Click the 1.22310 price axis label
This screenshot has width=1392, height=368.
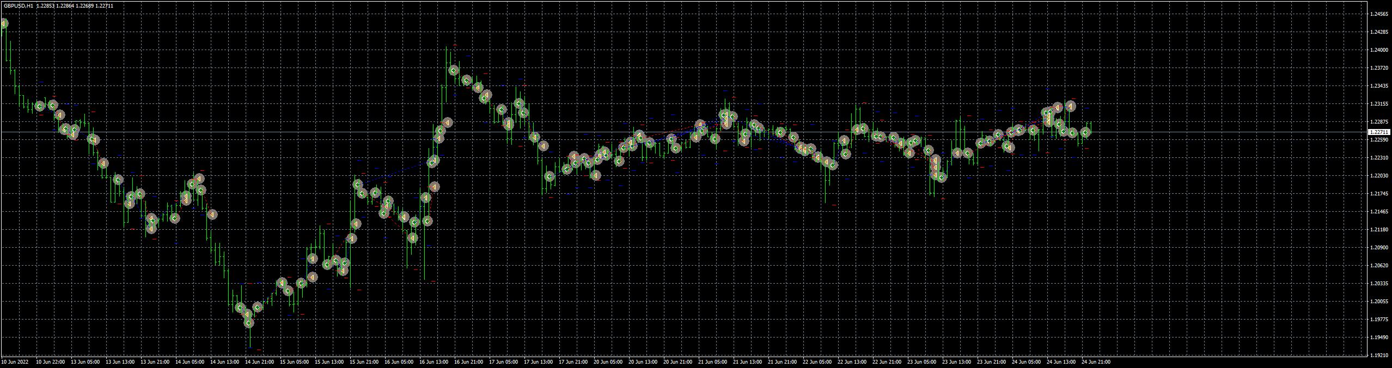coord(1379,158)
